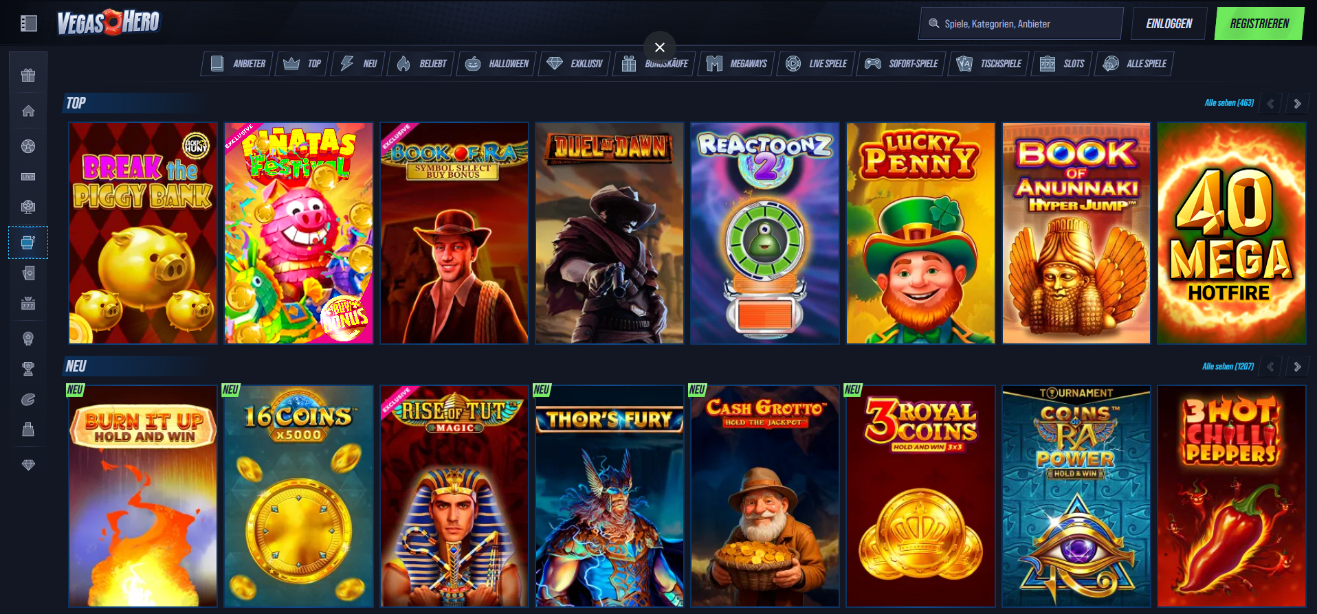Open Piñatas Festival game tile
The width and height of the screenshot is (1317, 614).
298,234
